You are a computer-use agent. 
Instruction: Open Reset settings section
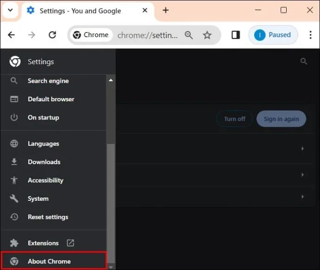[53, 217]
